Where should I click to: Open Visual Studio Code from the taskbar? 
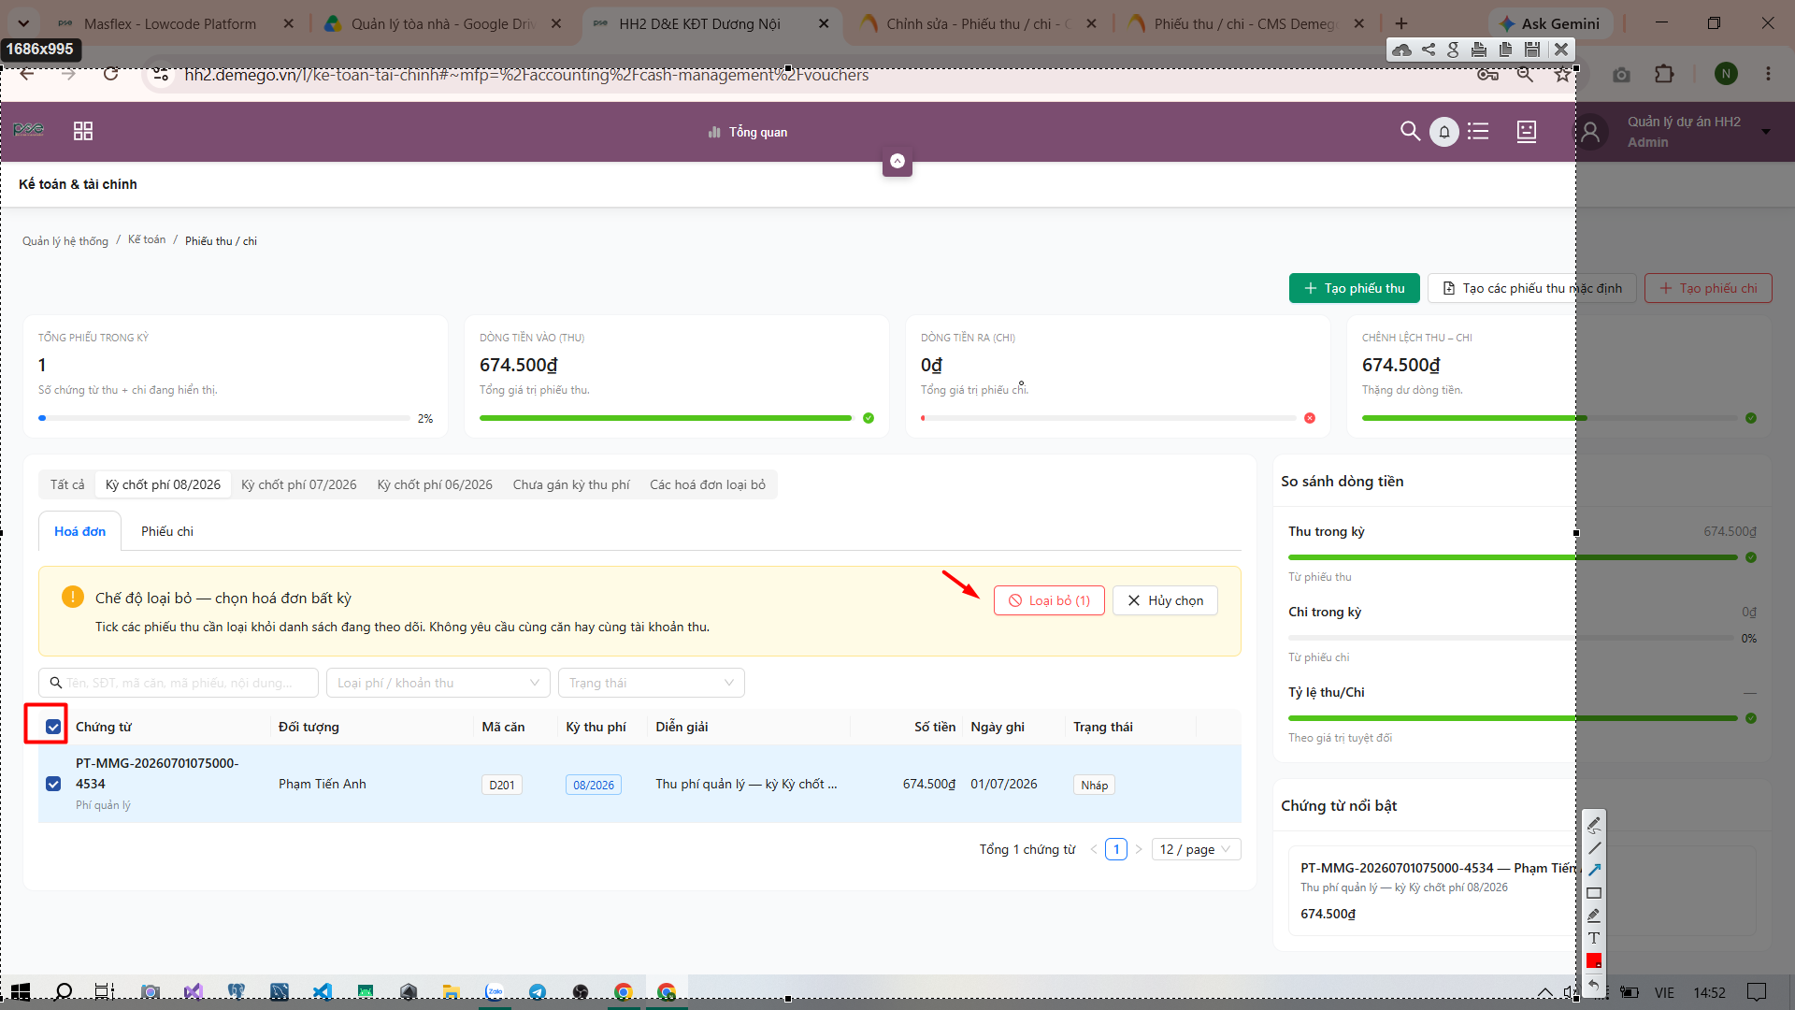323,991
